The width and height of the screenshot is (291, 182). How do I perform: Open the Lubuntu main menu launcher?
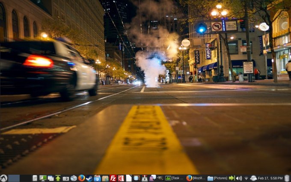click(x=3, y=178)
